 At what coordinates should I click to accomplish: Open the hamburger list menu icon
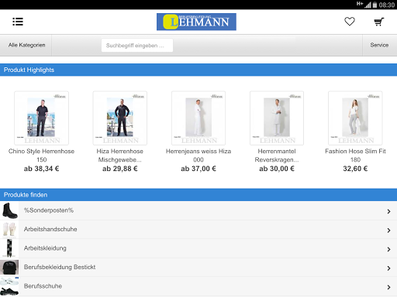(18, 22)
